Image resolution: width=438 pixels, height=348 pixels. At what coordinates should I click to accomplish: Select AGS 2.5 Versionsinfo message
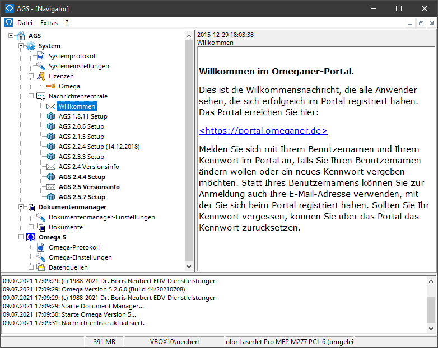[89, 187]
